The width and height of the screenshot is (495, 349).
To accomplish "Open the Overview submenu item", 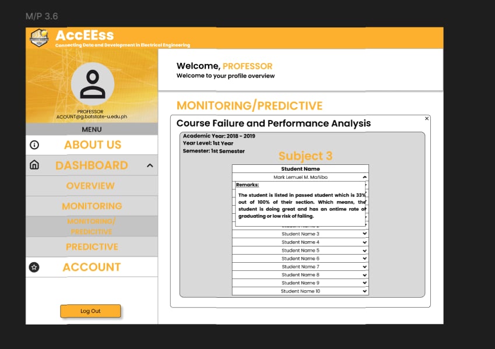I will tap(90, 186).
